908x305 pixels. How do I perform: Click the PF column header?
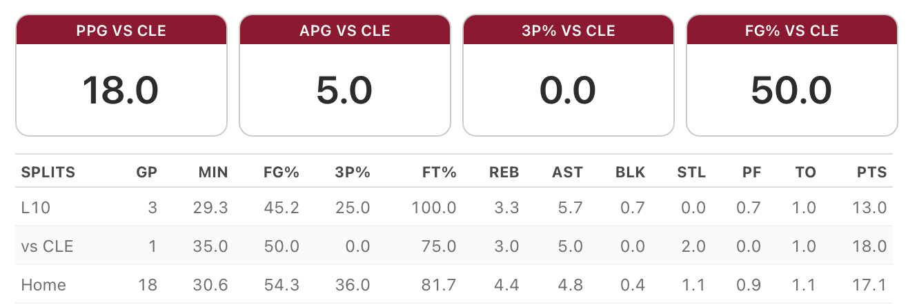752,173
